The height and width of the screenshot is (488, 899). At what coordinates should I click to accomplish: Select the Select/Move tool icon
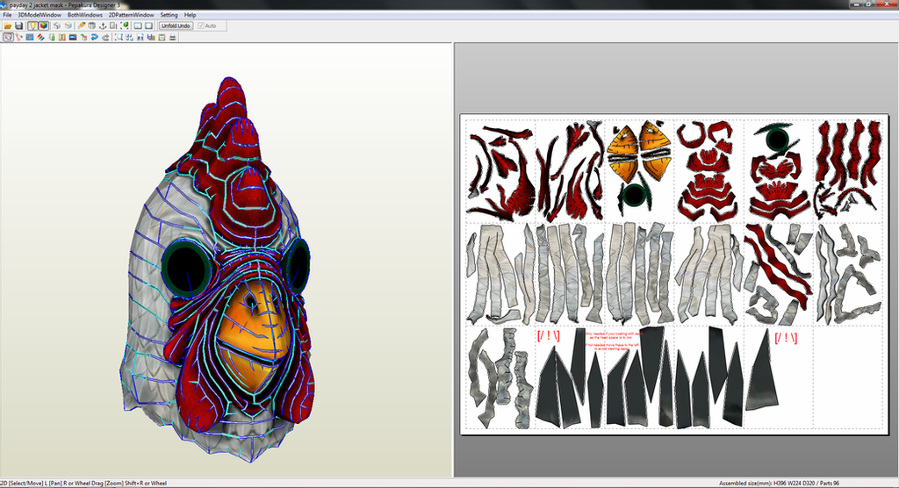coord(8,37)
